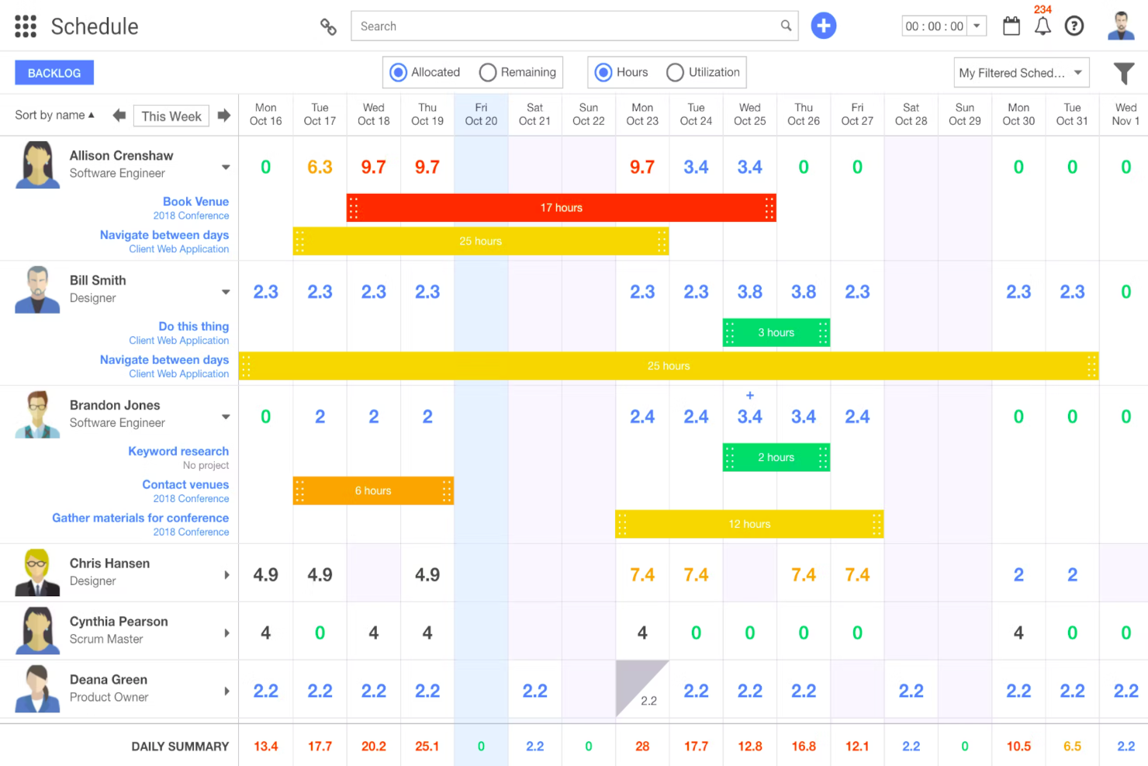
Task: Click the BACKLOG button
Action: coord(54,73)
